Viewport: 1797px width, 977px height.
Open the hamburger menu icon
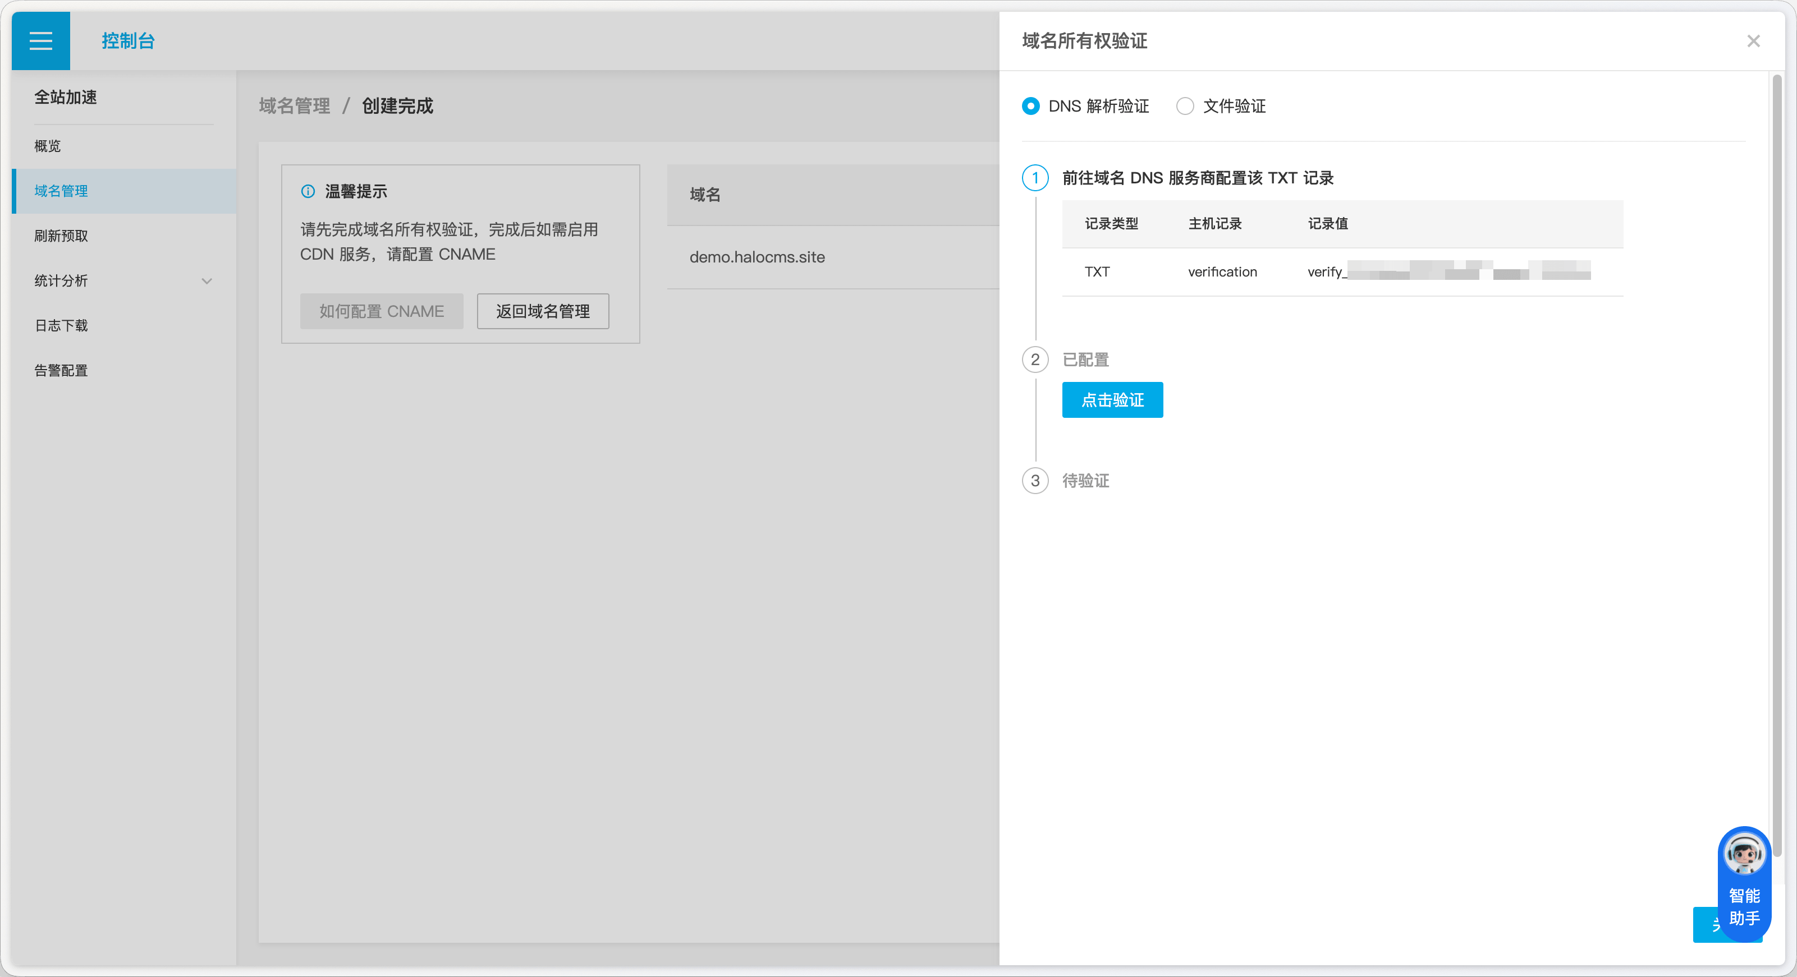(40, 40)
